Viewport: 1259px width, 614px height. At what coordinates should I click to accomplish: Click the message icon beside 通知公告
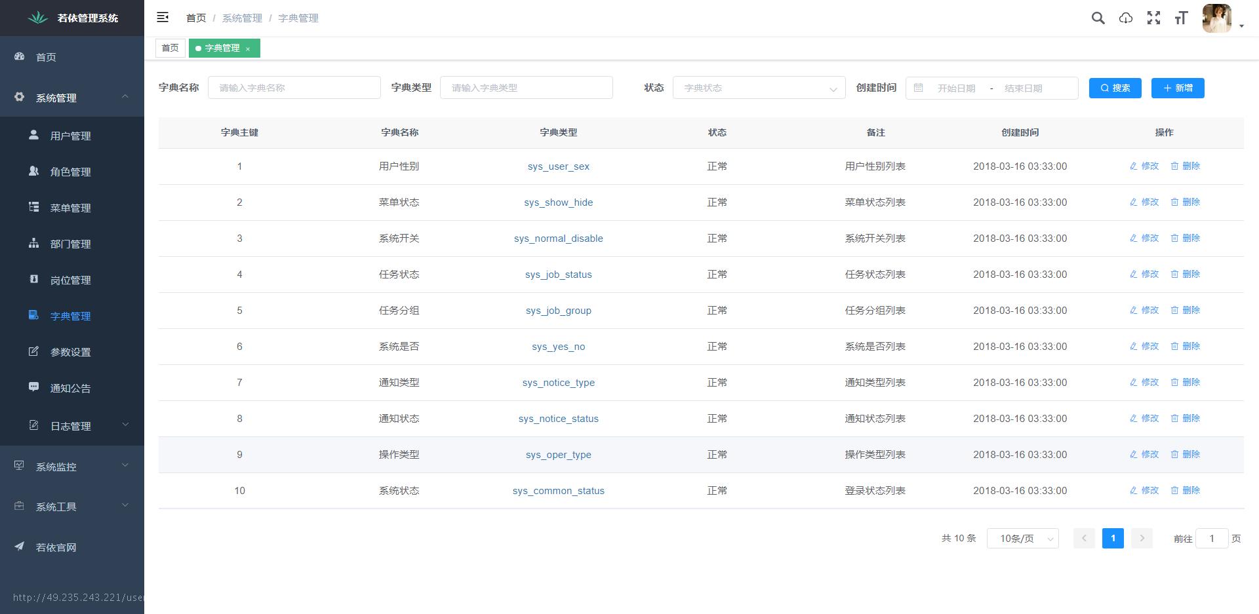click(x=34, y=387)
